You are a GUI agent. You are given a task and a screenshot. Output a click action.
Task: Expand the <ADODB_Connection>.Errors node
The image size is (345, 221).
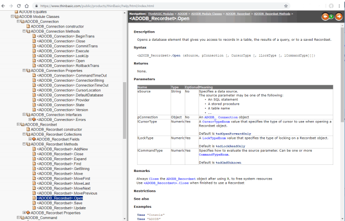[30, 119]
